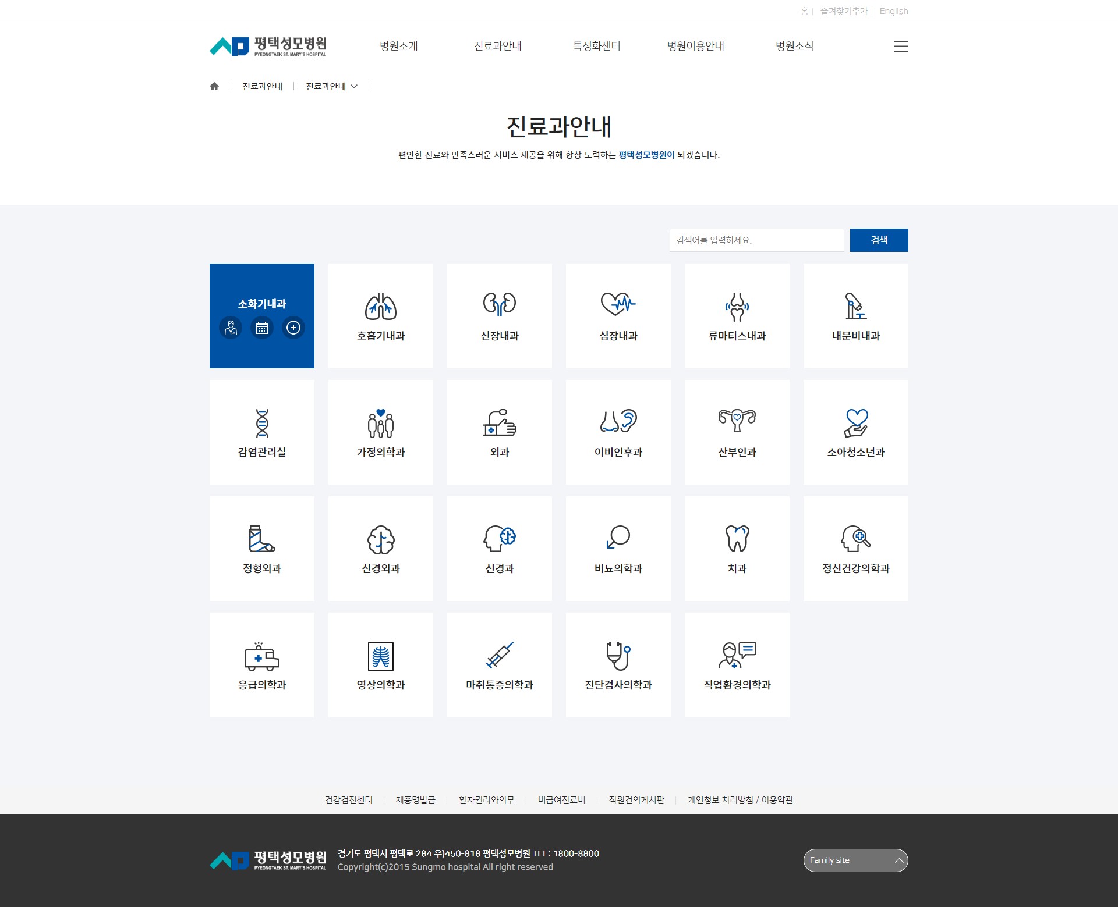Select the 내분비내과 microscope icon
Screen dimensions: 1118x907
[x=856, y=306]
